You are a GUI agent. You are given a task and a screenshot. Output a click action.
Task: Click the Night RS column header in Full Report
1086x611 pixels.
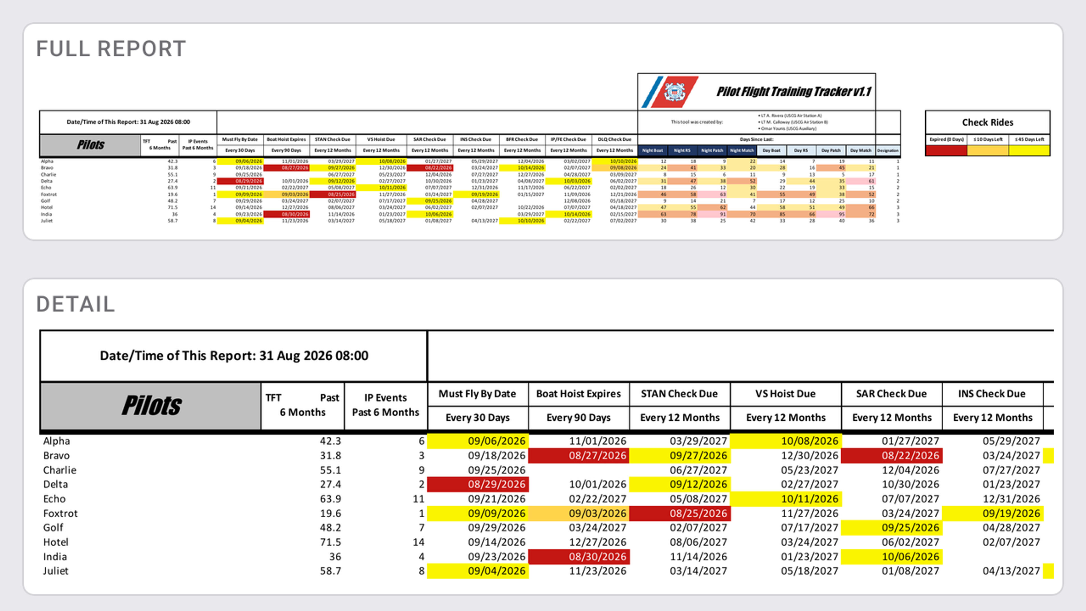point(682,150)
